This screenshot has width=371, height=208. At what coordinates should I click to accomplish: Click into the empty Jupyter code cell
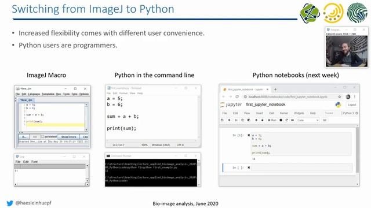point(301,168)
